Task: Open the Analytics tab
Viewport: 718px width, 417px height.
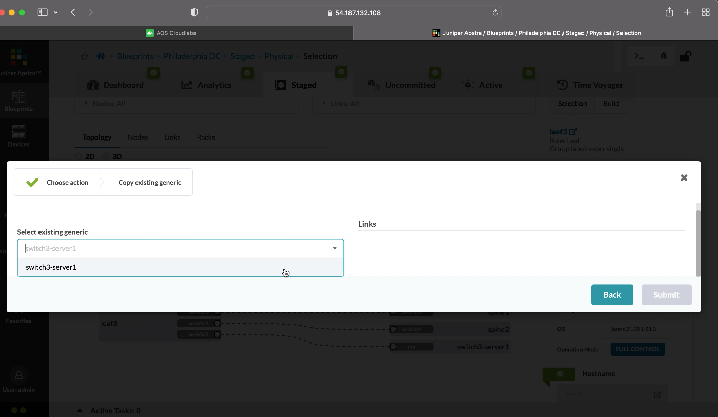Action: coord(206,85)
